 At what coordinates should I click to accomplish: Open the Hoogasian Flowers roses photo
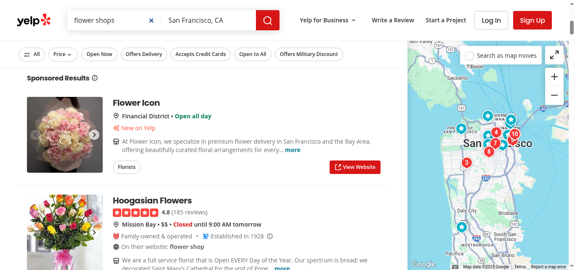pyautogui.click(x=65, y=233)
